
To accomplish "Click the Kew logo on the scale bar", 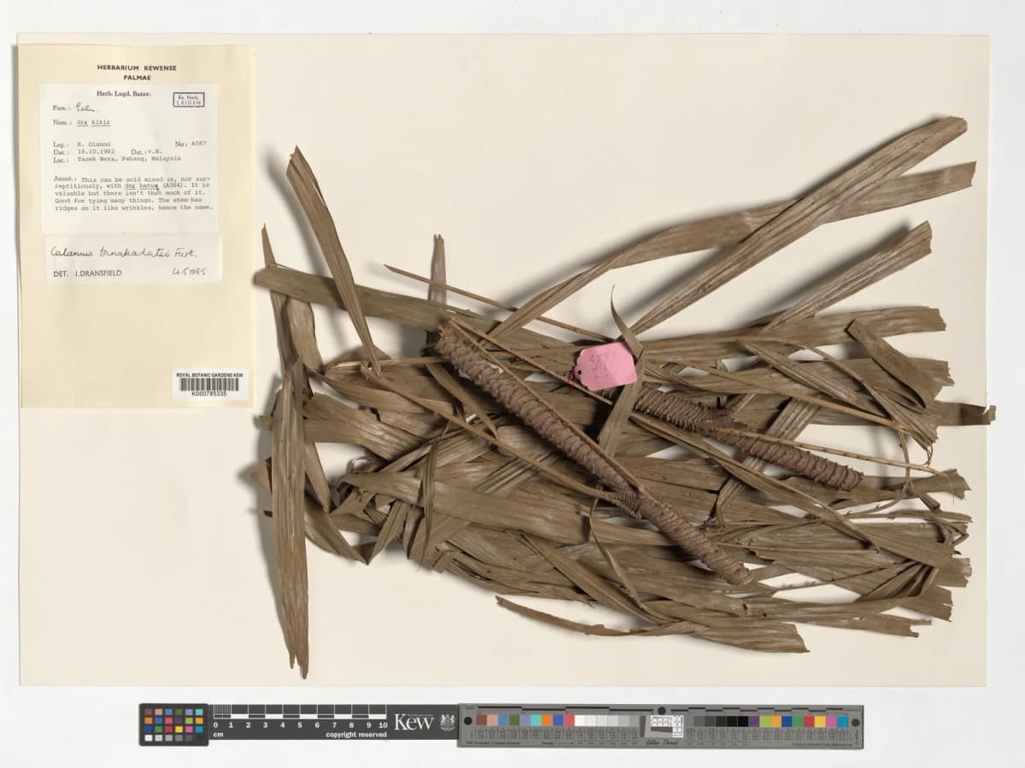I will click(414, 722).
